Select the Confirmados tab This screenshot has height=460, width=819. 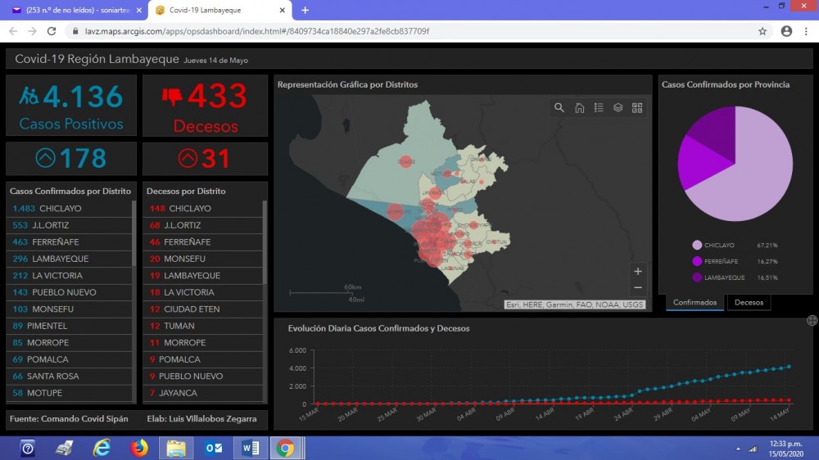[695, 303]
